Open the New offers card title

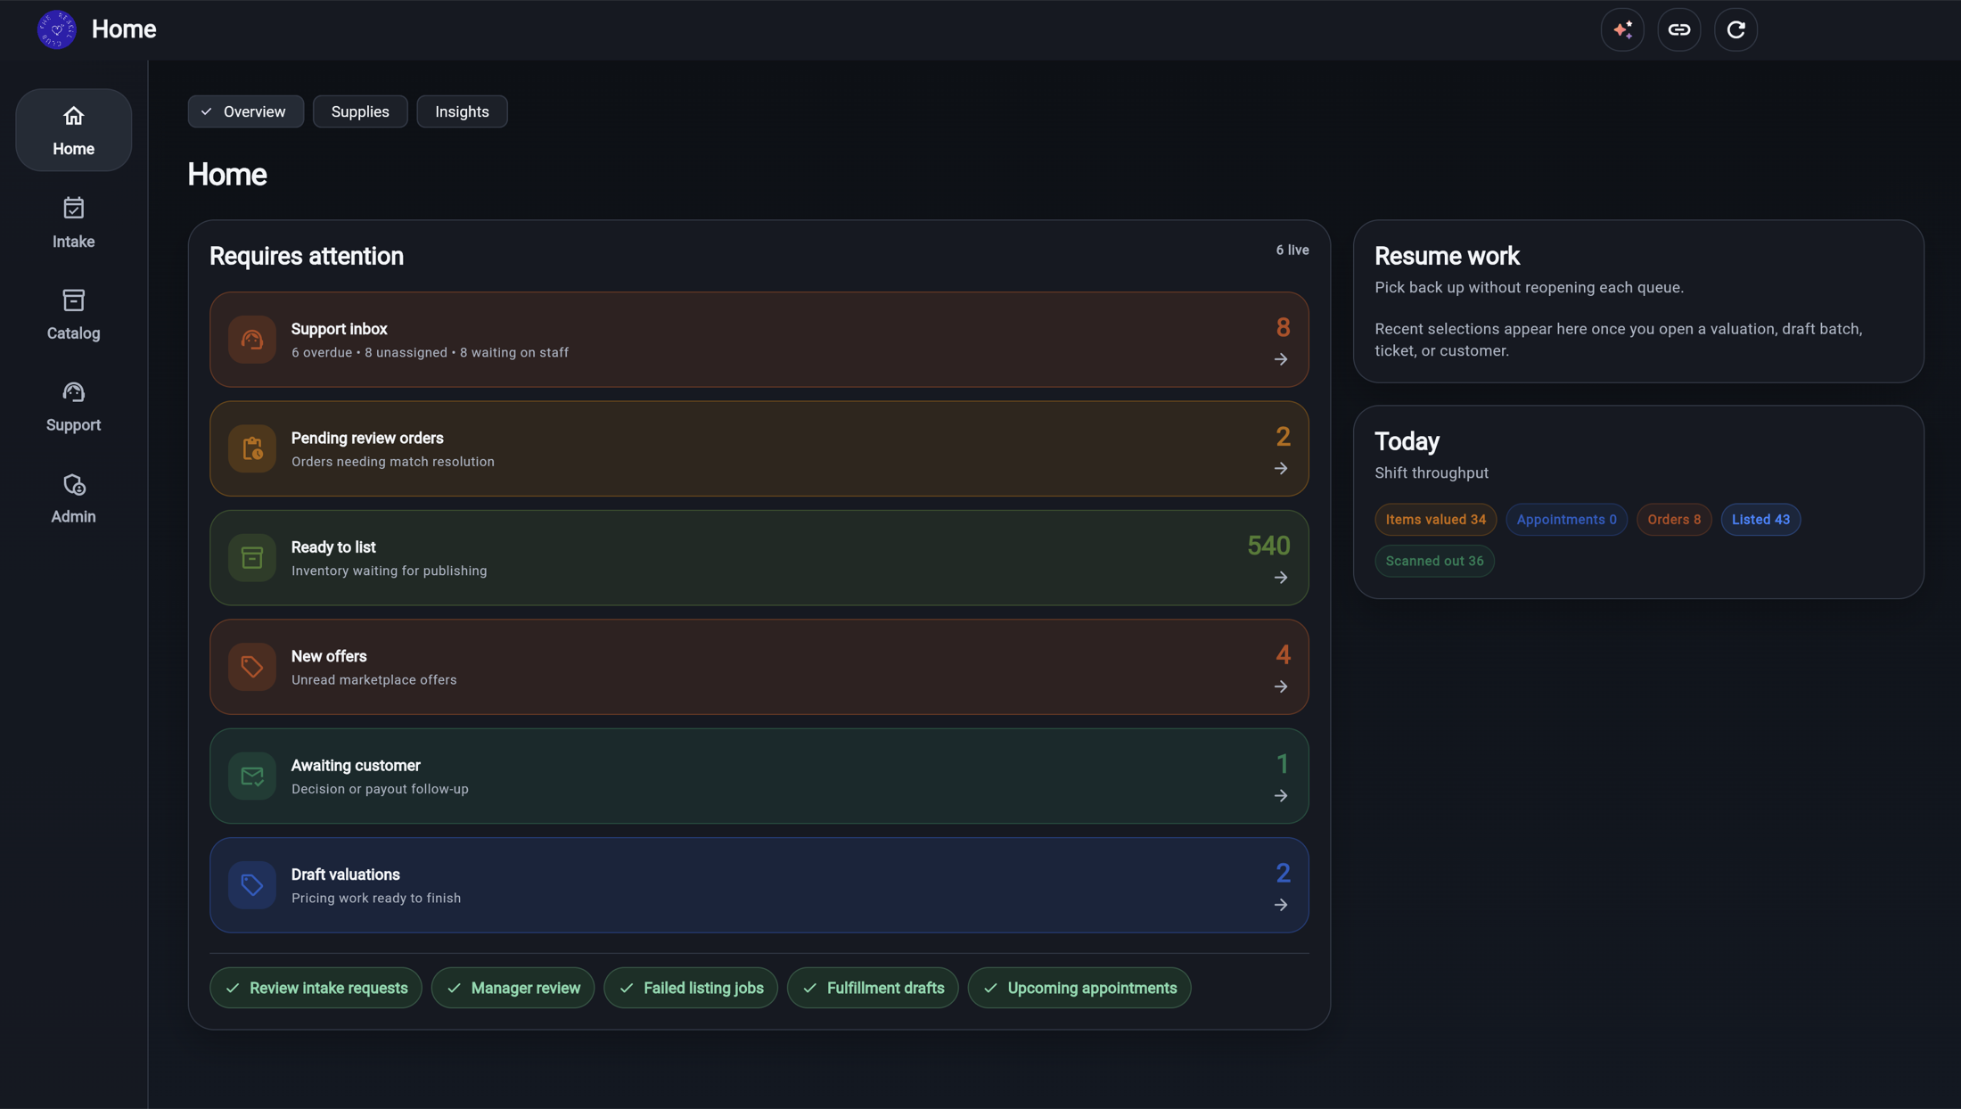tap(329, 657)
